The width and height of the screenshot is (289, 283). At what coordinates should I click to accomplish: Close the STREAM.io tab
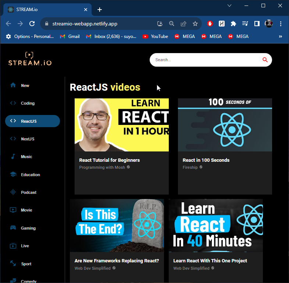pos(86,10)
